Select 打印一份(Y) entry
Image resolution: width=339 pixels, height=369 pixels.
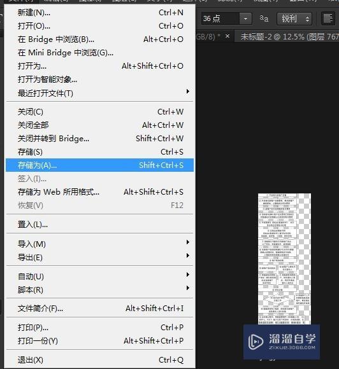[x=99, y=341]
